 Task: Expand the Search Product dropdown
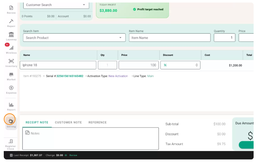(121, 38)
